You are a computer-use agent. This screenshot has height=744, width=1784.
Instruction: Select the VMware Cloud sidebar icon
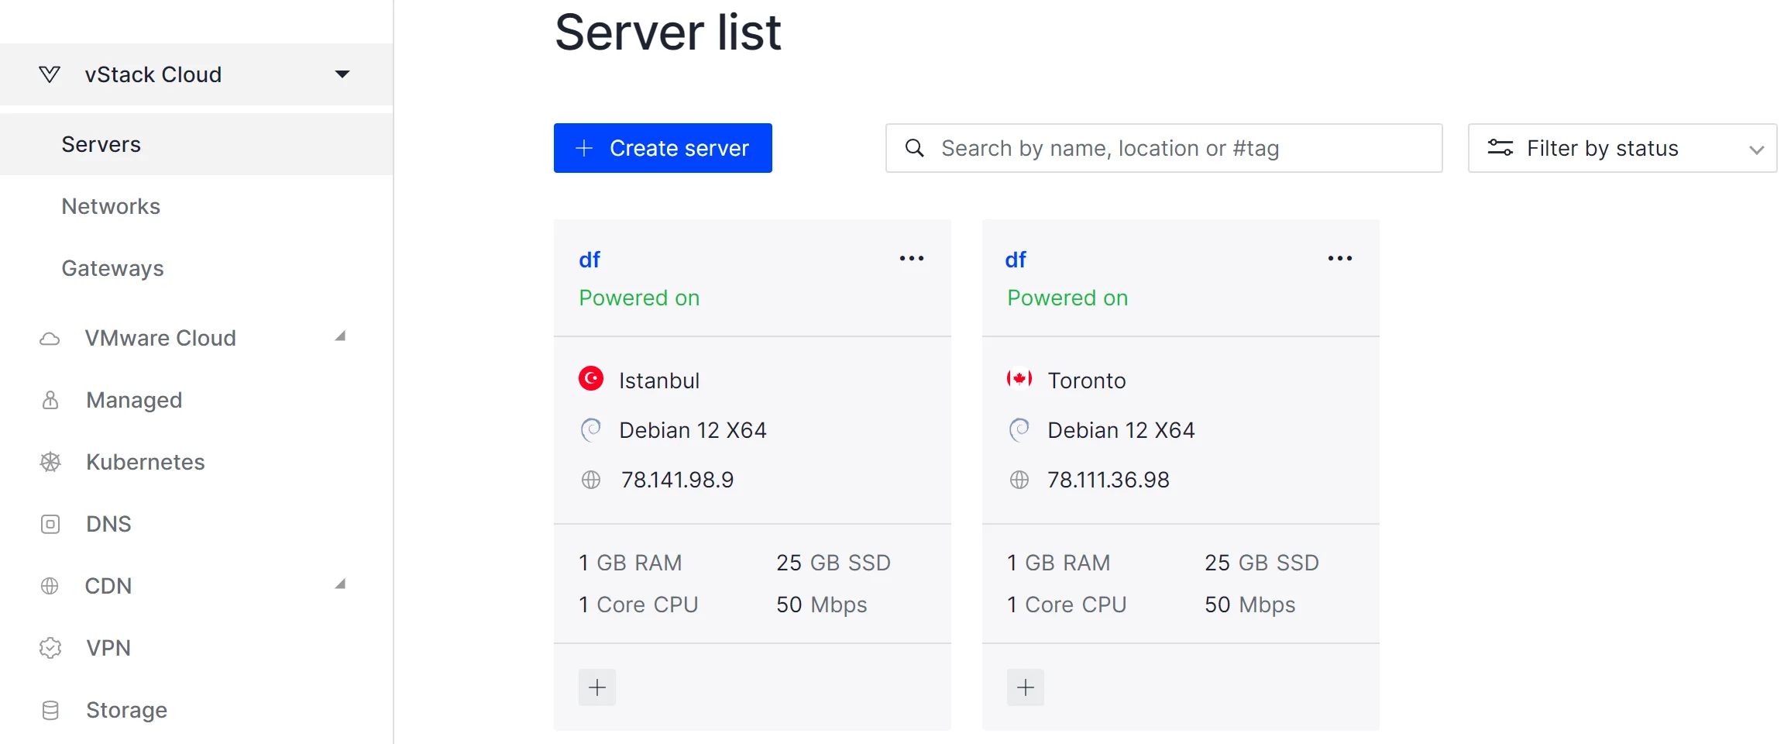[50, 338]
